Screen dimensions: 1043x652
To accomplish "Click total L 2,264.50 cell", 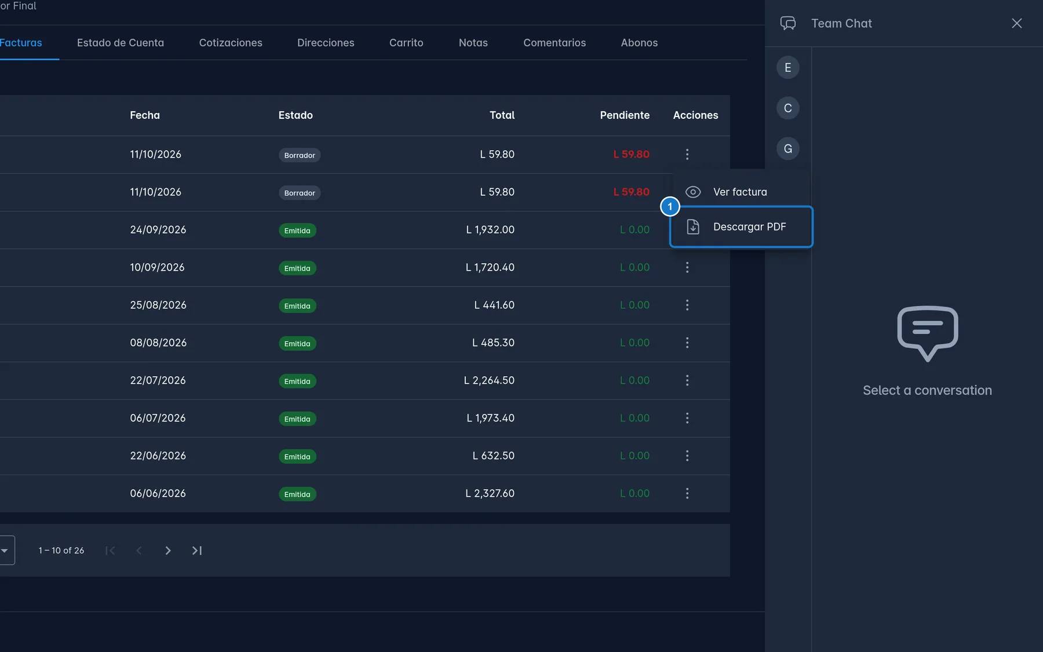I will [x=489, y=380].
